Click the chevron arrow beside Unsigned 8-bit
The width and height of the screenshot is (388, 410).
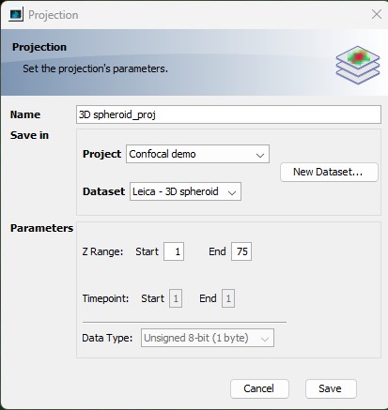coord(265,339)
